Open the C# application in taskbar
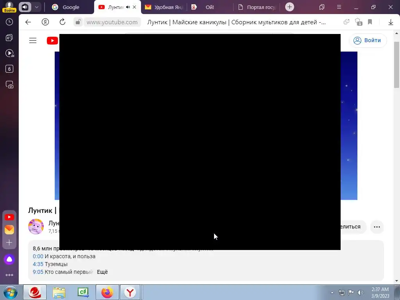The width and height of the screenshot is (400, 300). 83,292
